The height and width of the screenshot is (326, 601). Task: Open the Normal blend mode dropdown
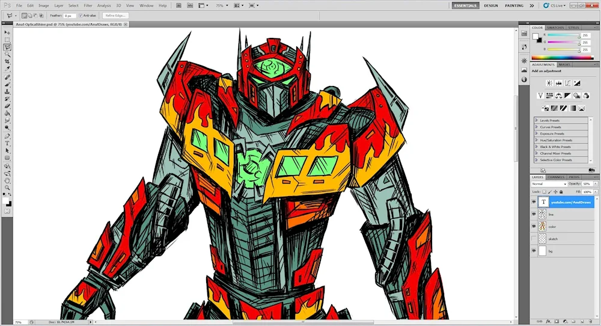tap(549, 184)
